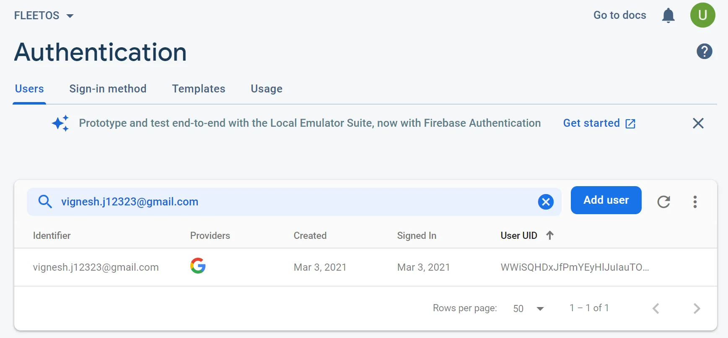Viewport: 728px width, 338px height.
Task: Go to previous page of users
Action: coord(656,308)
